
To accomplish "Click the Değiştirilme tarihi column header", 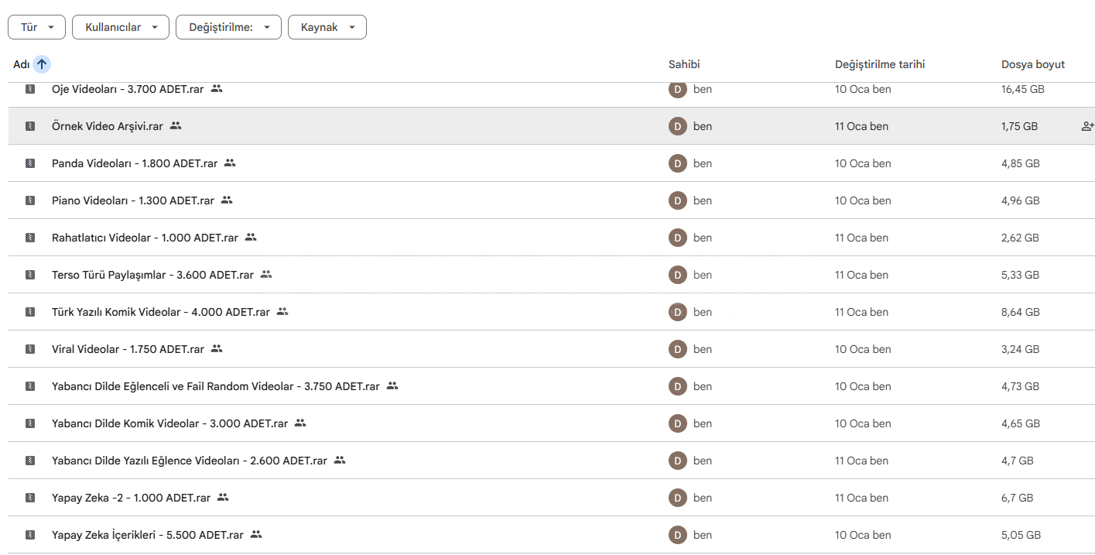I will [880, 64].
